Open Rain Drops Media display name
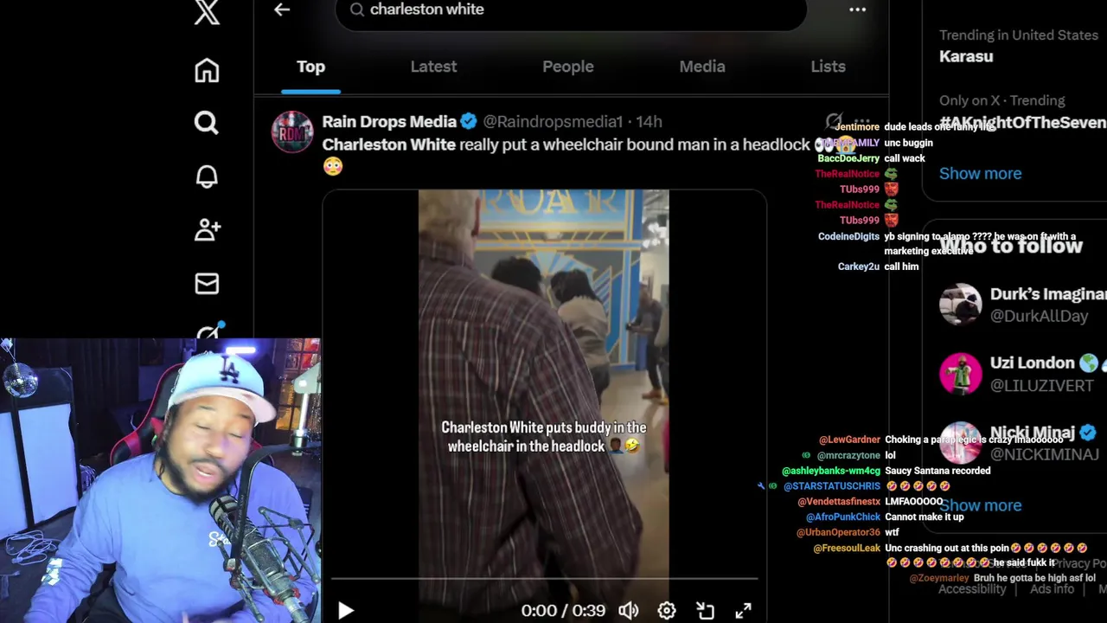Screen dimensions: 1107x623 coord(389,122)
